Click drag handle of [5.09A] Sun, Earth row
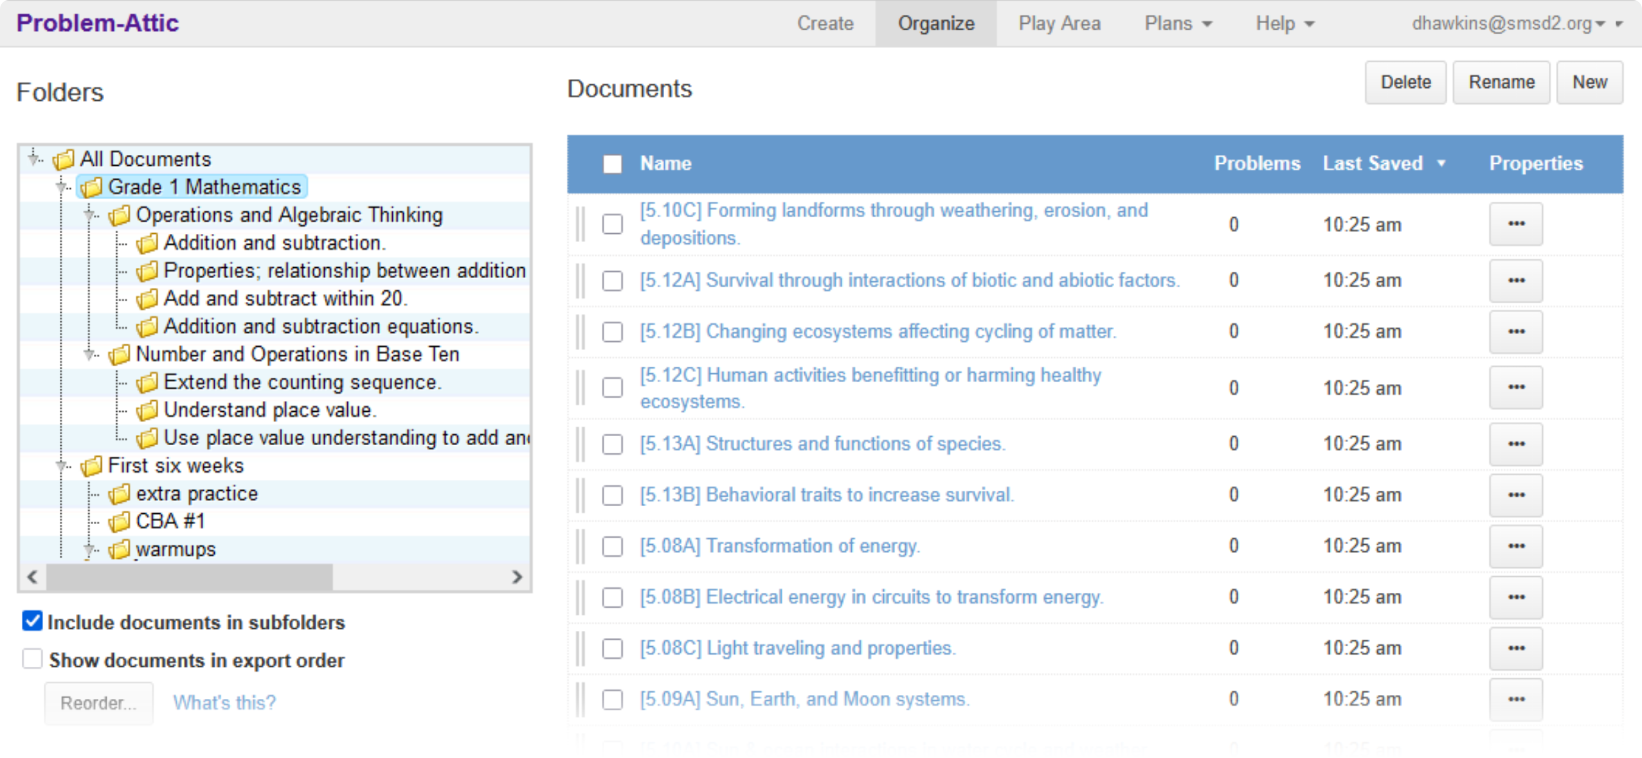This screenshot has width=1642, height=758. click(581, 700)
